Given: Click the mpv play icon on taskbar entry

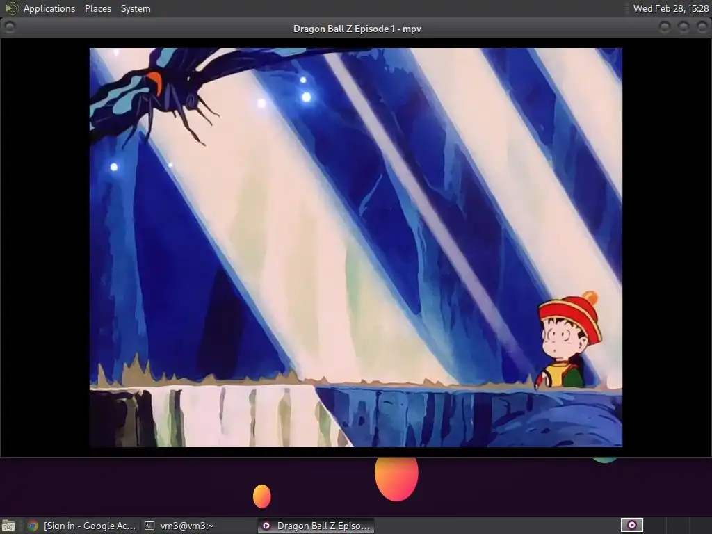Looking at the screenshot, I should [x=266, y=526].
